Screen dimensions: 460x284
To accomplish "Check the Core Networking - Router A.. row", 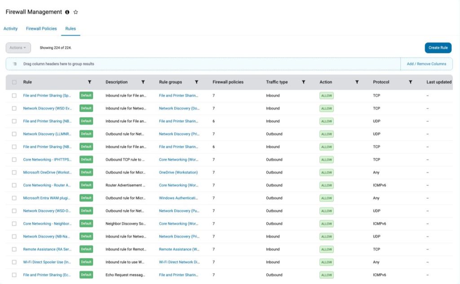I will coord(14,185).
